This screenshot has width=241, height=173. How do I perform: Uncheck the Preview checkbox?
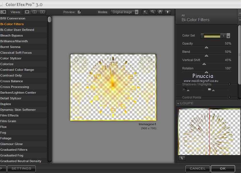click(x=79, y=12)
